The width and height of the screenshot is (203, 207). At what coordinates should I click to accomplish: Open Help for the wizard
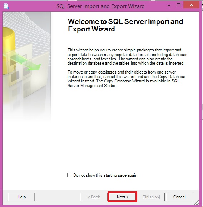point(22,197)
